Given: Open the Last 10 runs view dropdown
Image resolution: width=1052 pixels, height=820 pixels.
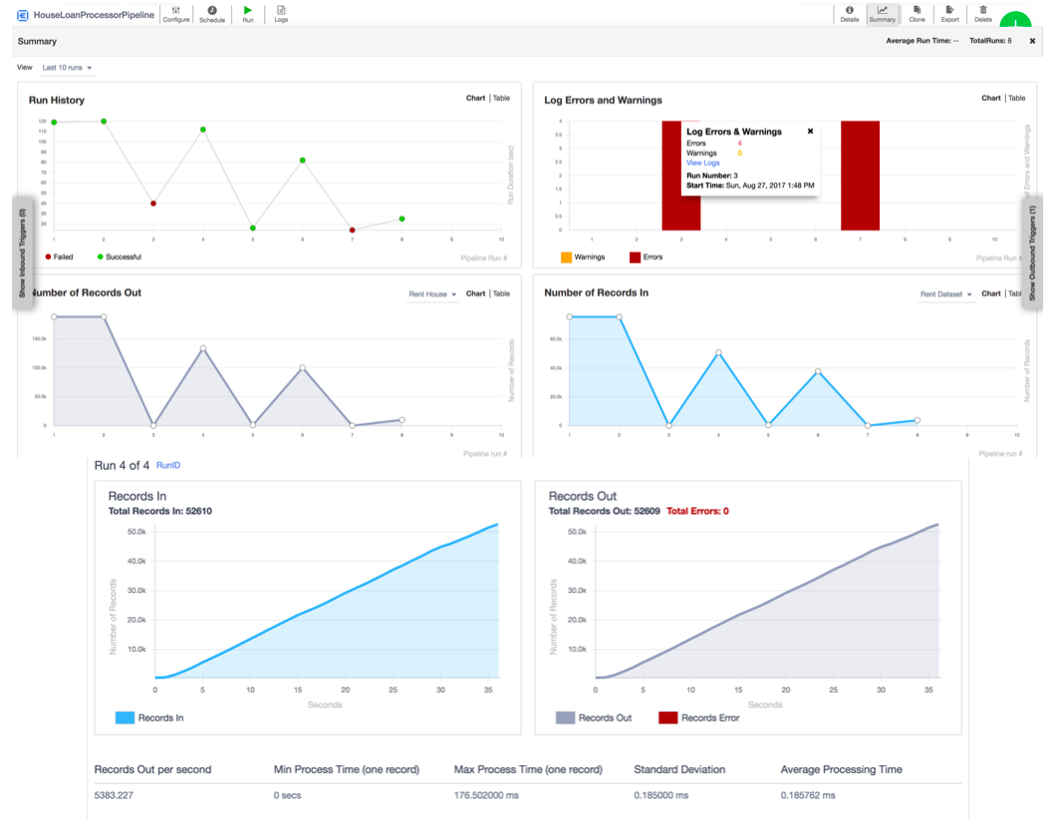Looking at the screenshot, I should (x=67, y=68).
